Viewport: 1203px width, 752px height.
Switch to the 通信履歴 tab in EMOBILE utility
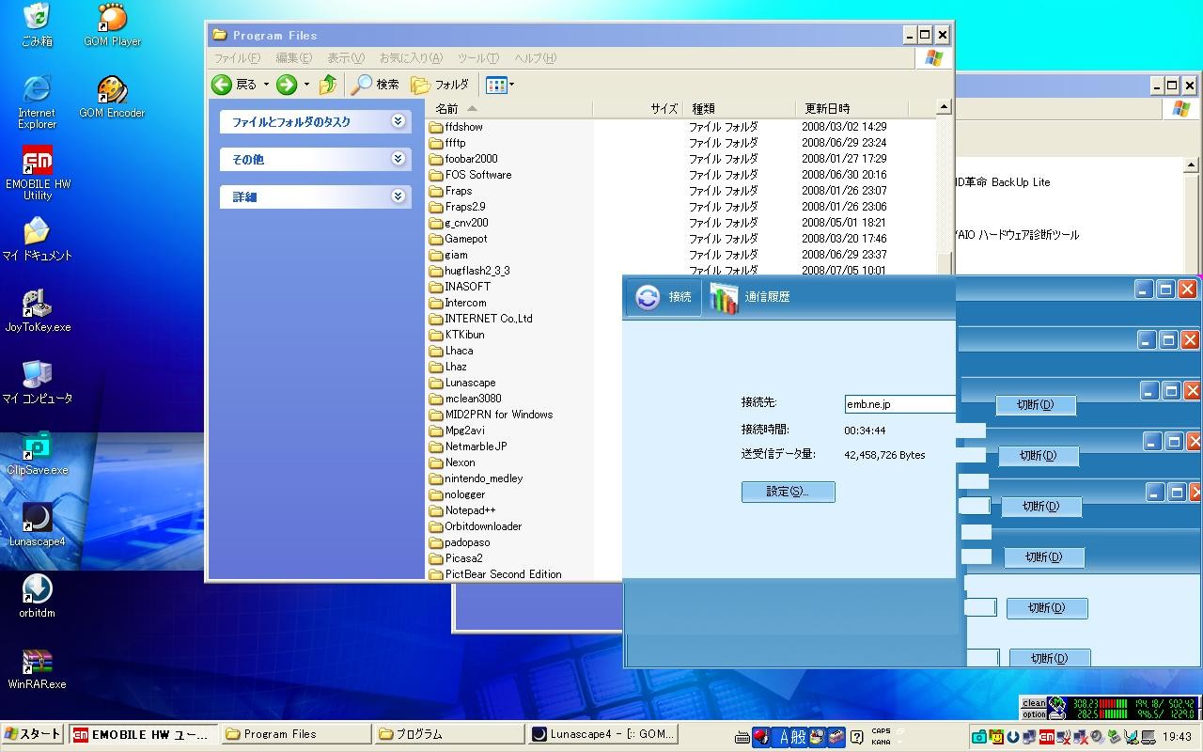coord(750,297)
